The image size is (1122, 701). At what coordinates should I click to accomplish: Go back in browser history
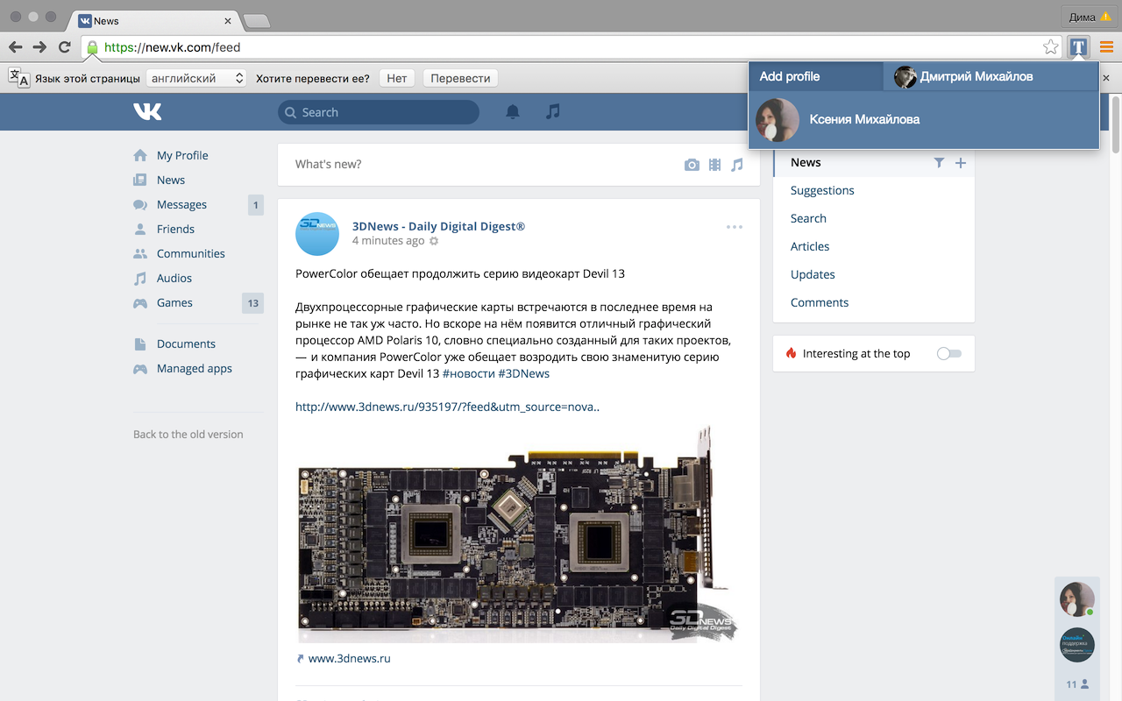pyautogui.click(x=15, y=47)
